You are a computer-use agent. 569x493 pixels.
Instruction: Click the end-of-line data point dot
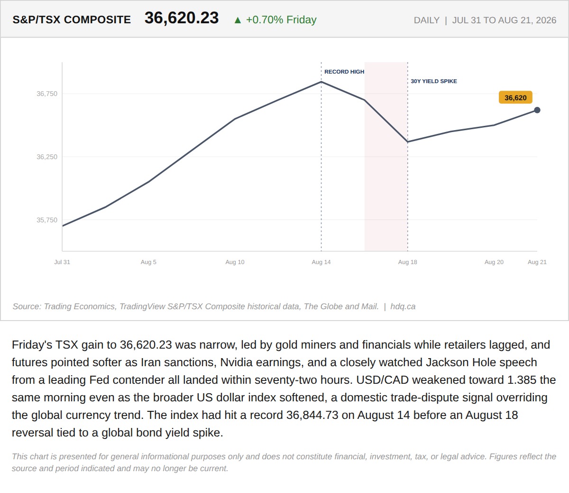(537, 110)
